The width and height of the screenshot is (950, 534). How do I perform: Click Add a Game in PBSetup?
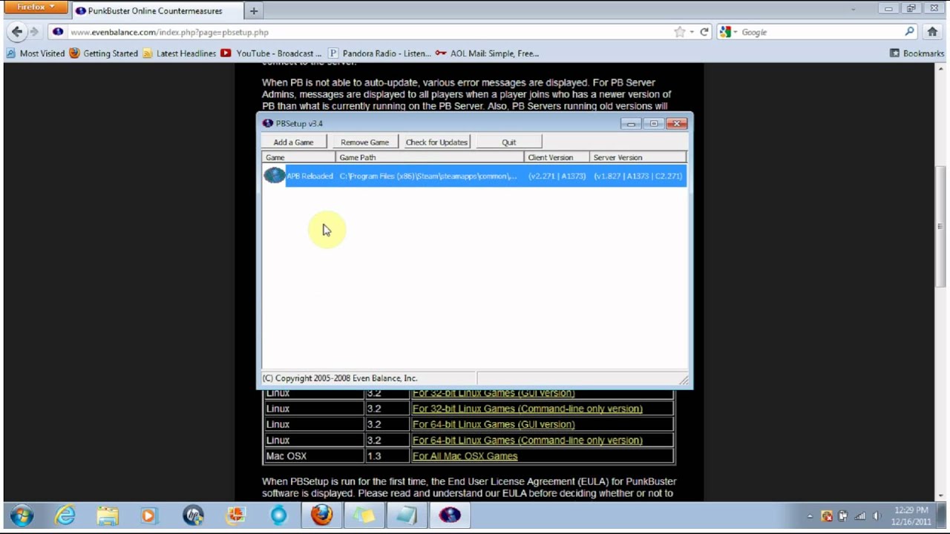(294, 142)
